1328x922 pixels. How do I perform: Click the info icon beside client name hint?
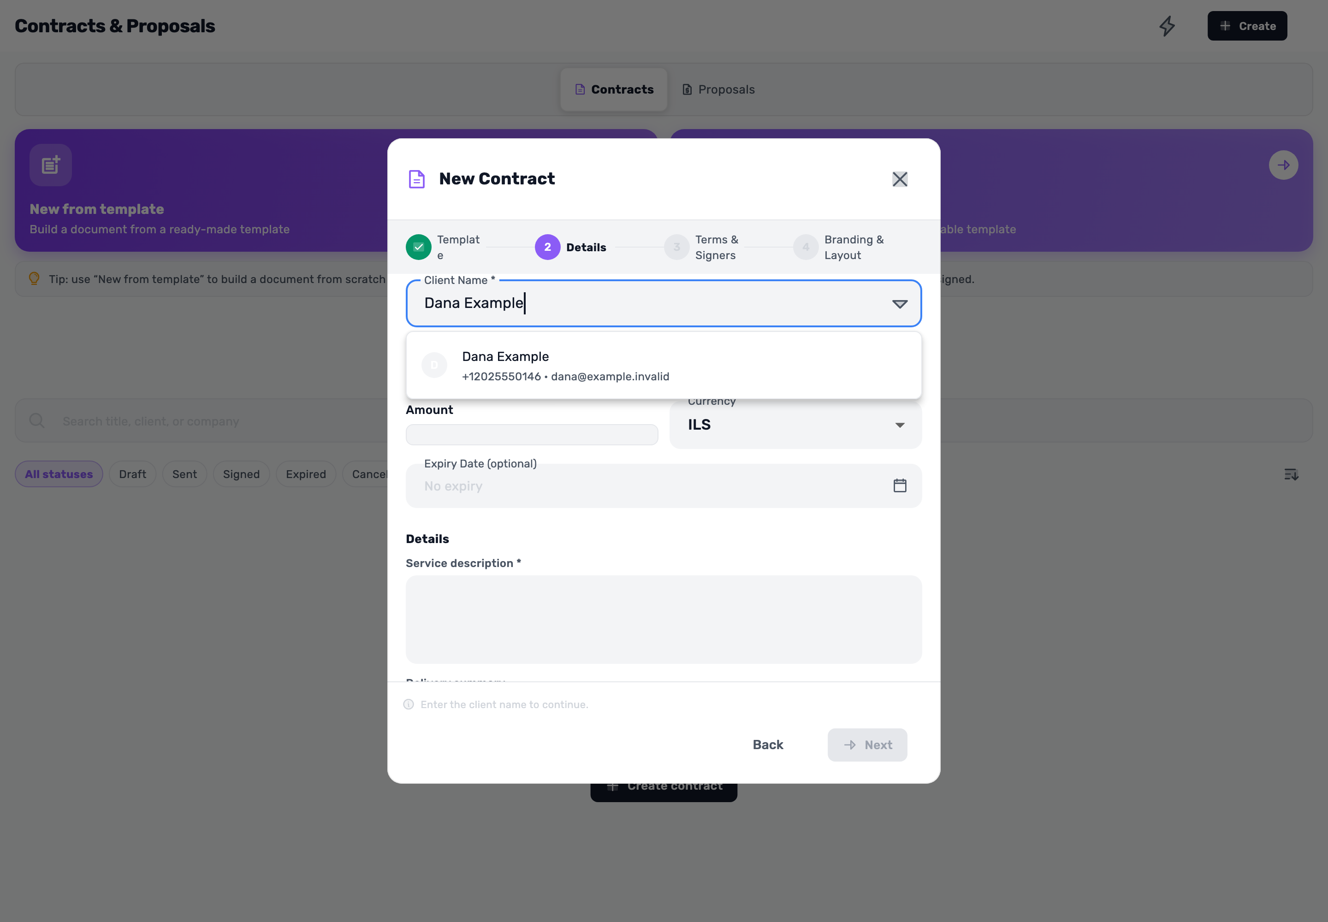409,704
